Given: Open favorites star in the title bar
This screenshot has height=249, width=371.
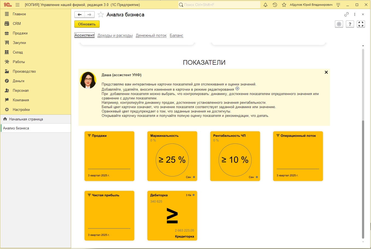Looking at the screenshot, I should coord(284,5).
